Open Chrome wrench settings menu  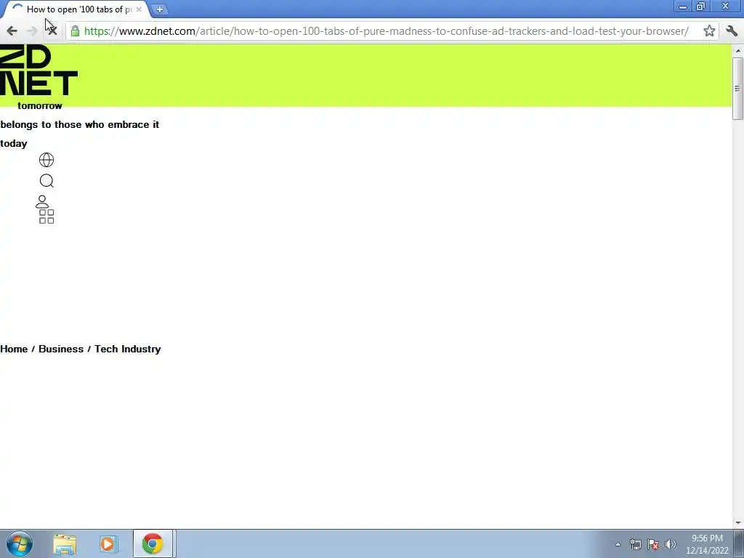pyautogui.click(x=732, y=31)
